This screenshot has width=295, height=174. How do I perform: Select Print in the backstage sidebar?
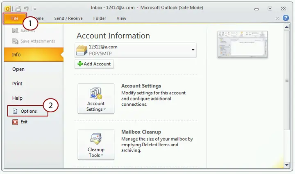[17, 84]
